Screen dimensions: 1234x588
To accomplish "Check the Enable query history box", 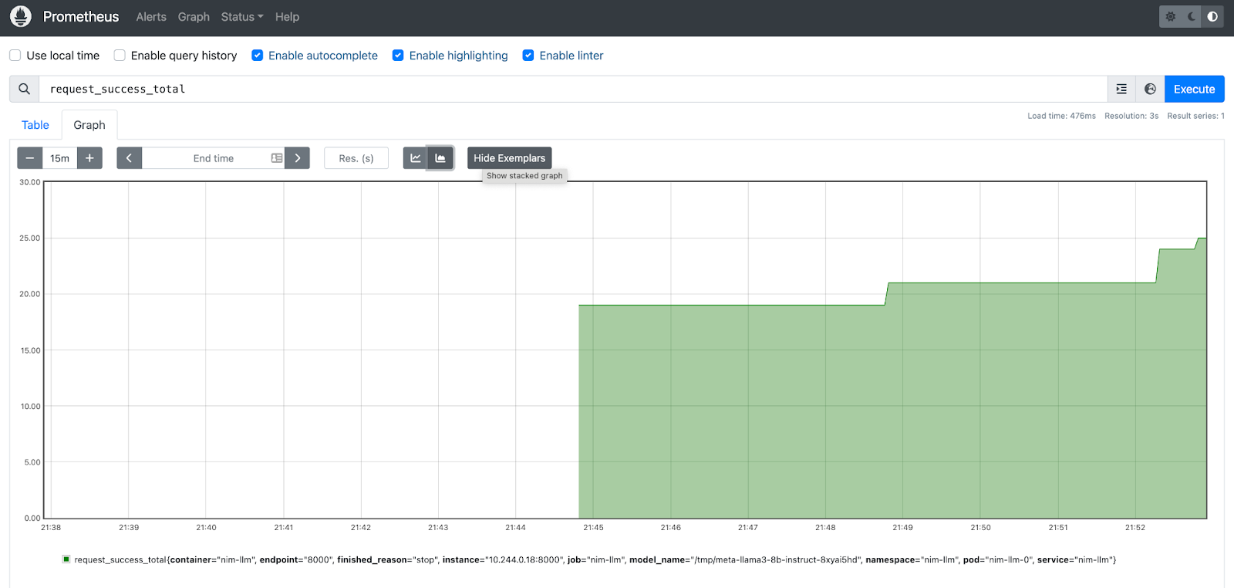I will 120,56.
